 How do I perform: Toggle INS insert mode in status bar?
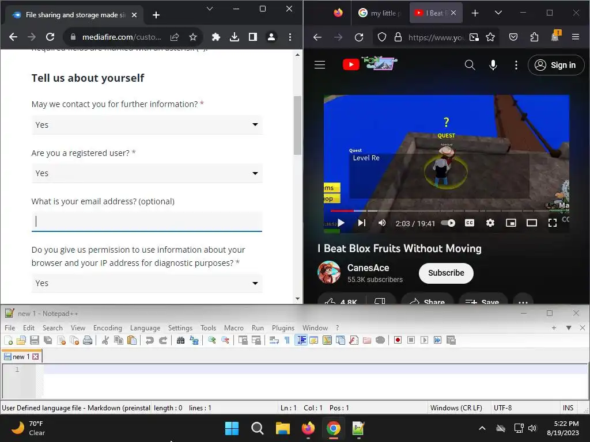(x=568, y=408)
